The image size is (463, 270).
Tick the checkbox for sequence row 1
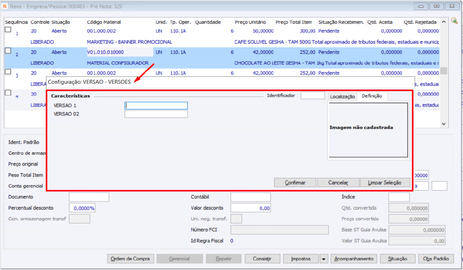(x=8, y=30)
